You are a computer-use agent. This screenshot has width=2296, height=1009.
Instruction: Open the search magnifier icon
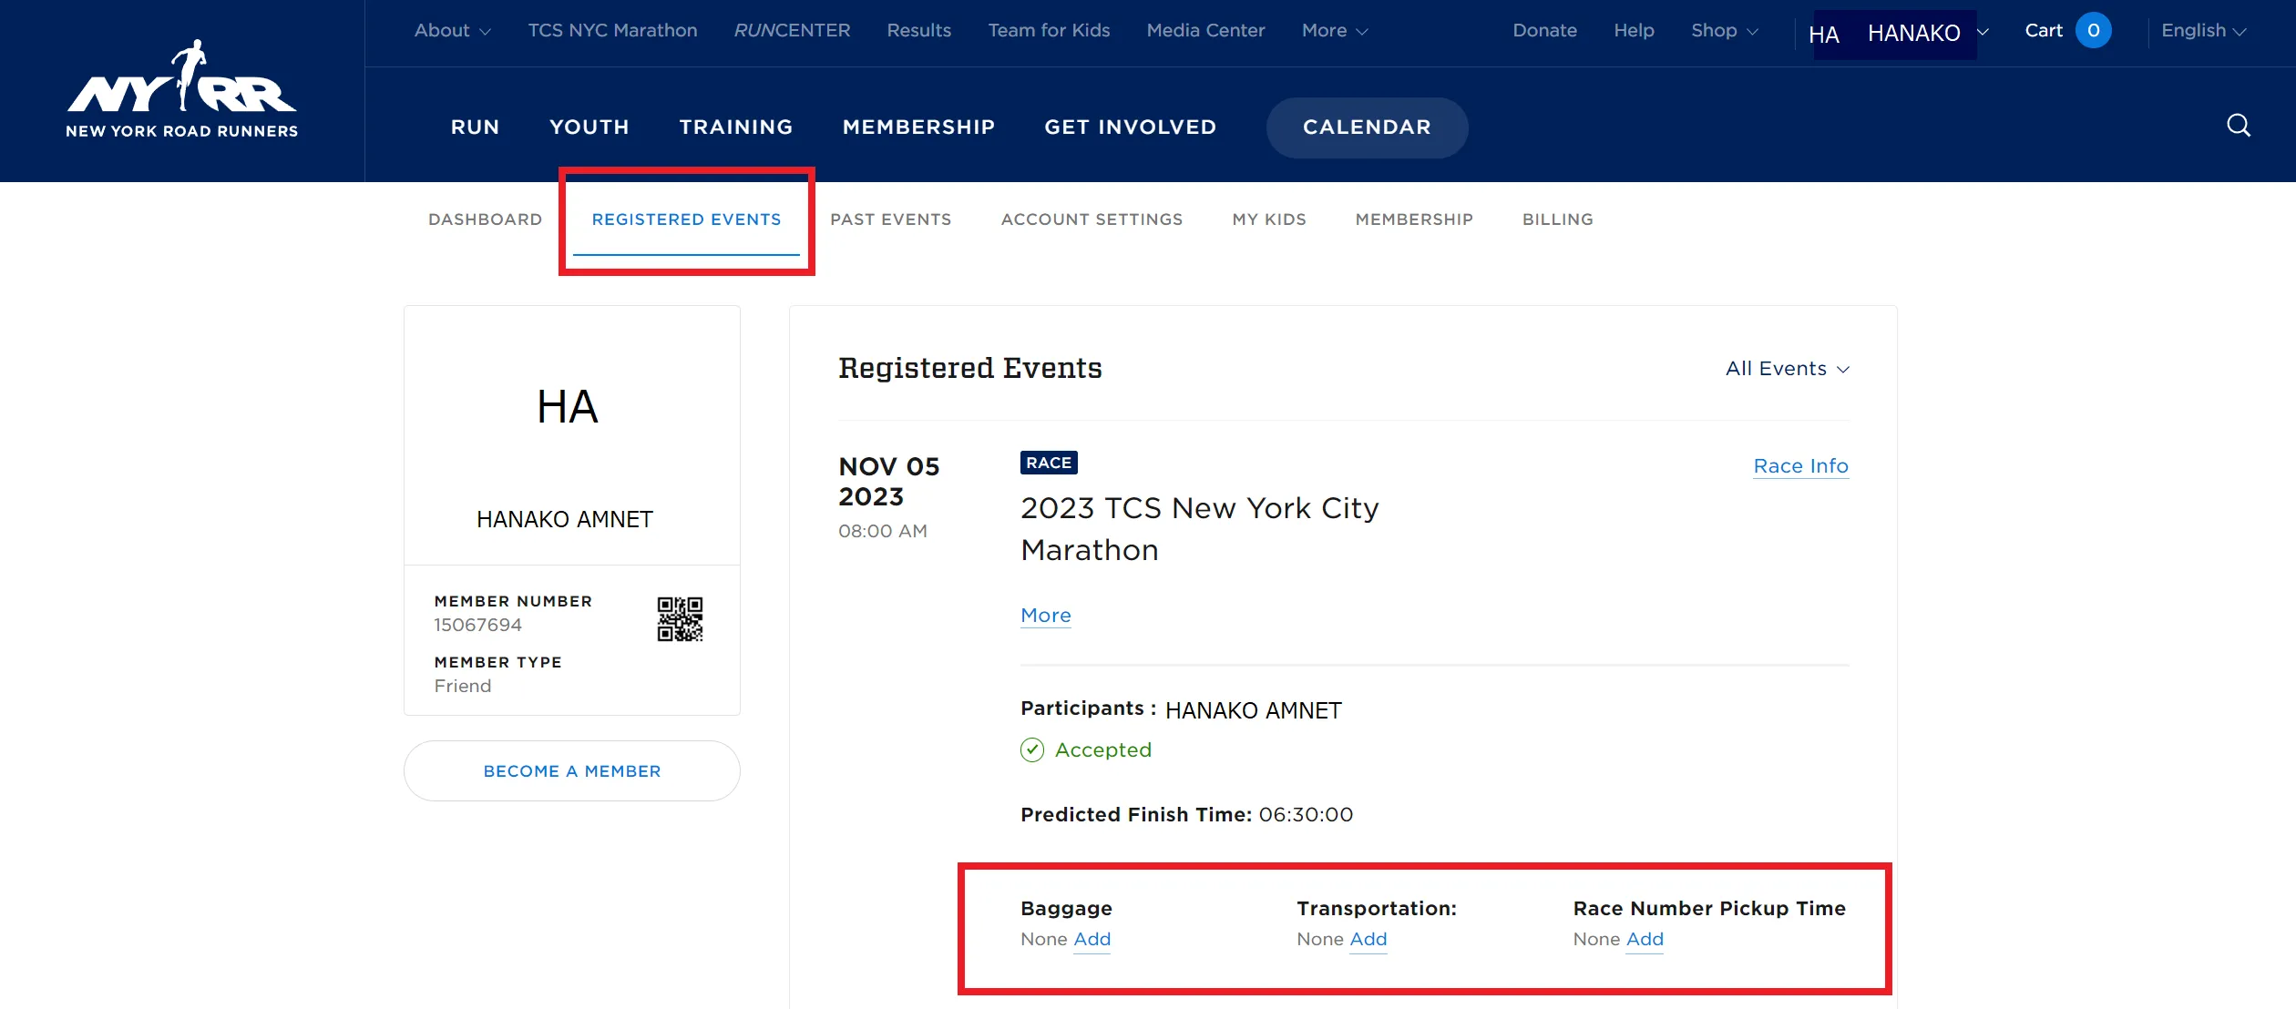coord(2238,126)
